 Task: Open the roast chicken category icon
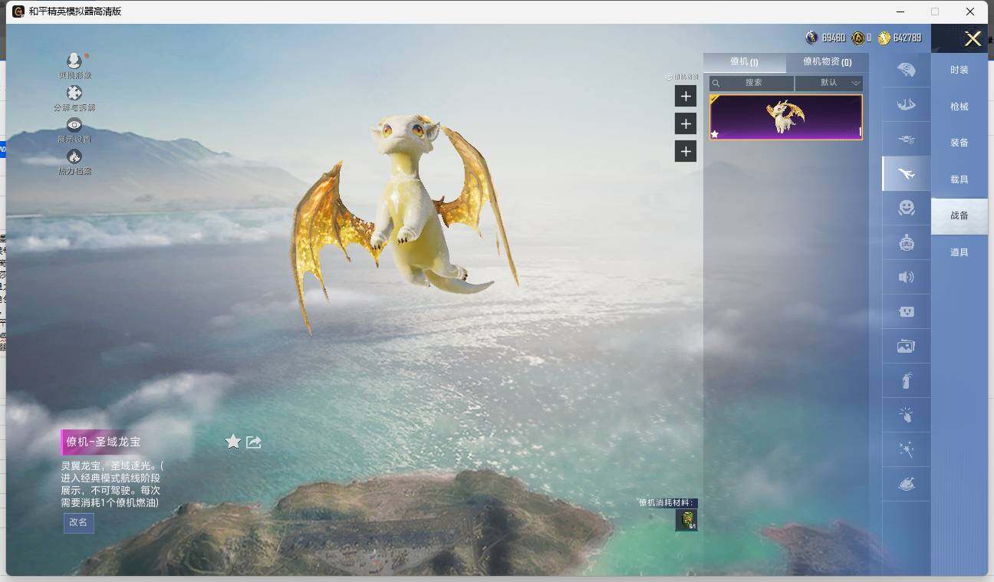coord(906,485)
